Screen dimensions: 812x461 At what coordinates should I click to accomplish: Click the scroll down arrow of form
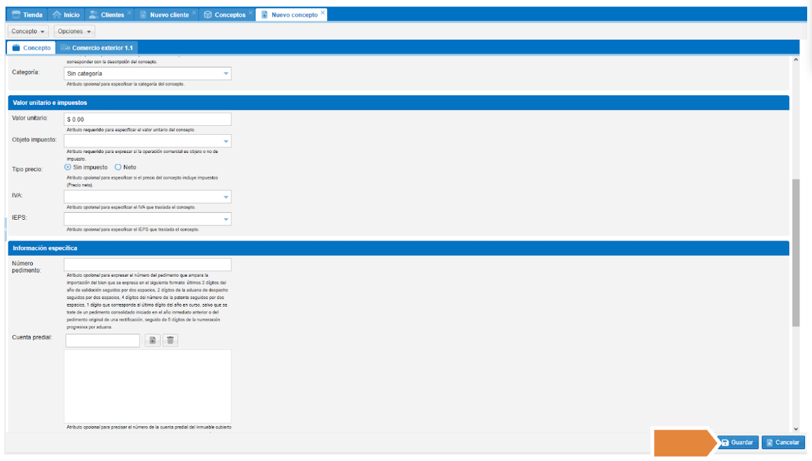click(x=796, y=428)
